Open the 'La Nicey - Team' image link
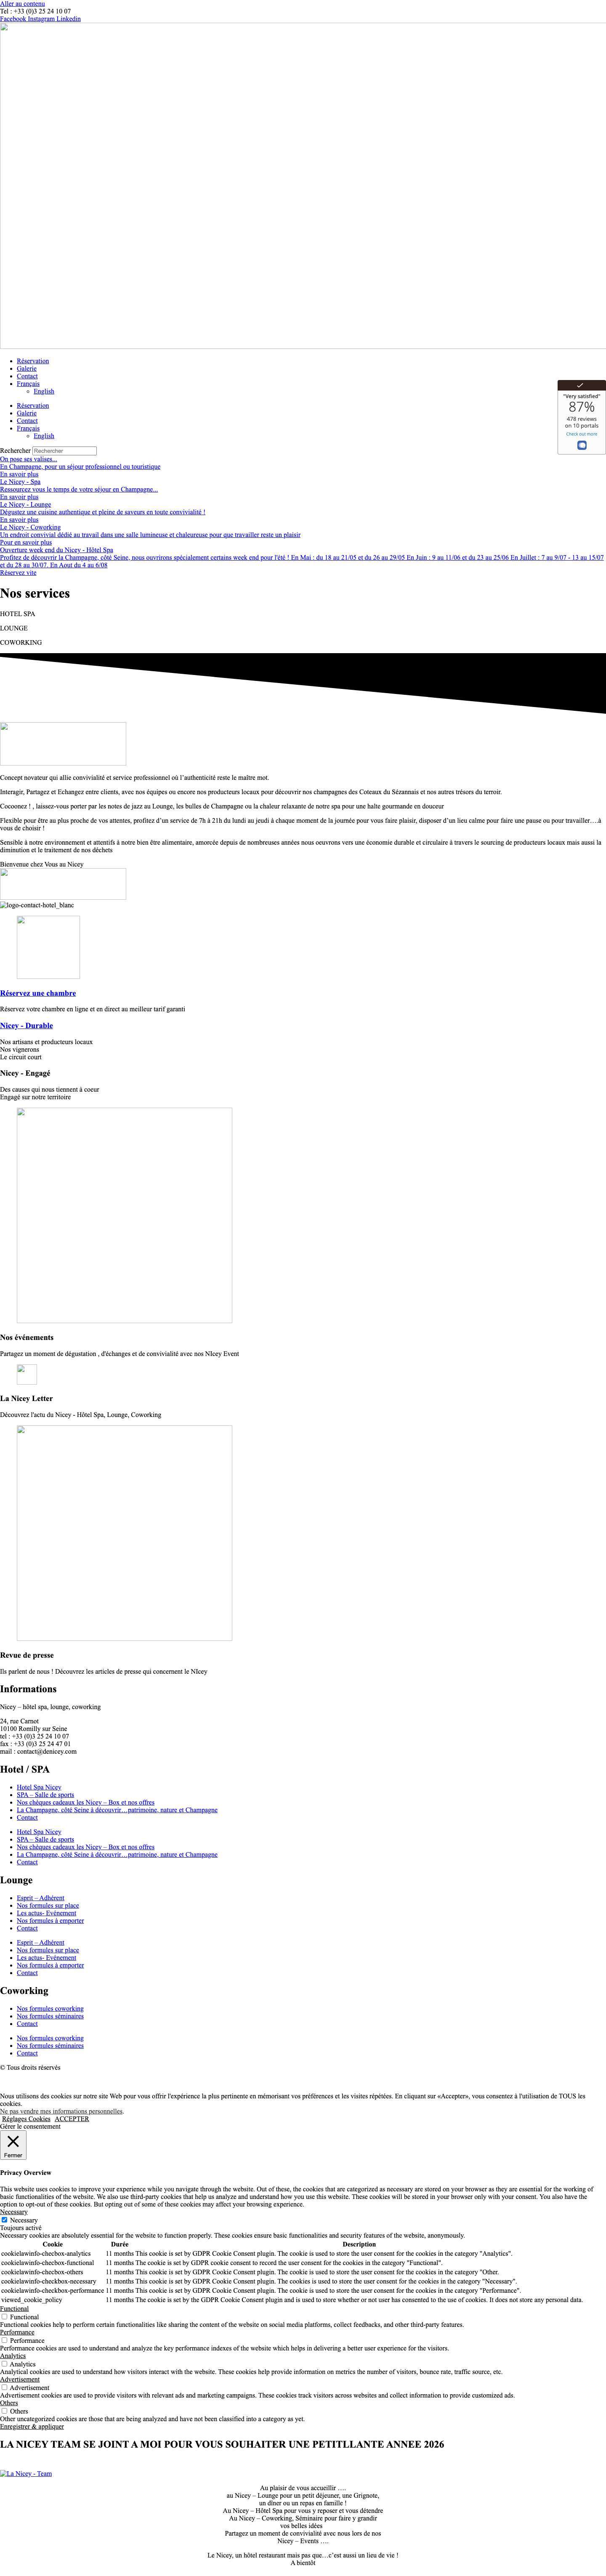 point(26,2474)
